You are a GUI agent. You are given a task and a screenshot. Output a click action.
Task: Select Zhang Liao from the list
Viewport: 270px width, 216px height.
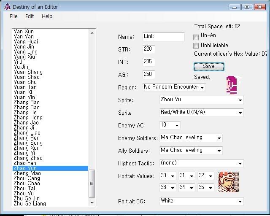point(27,133)
